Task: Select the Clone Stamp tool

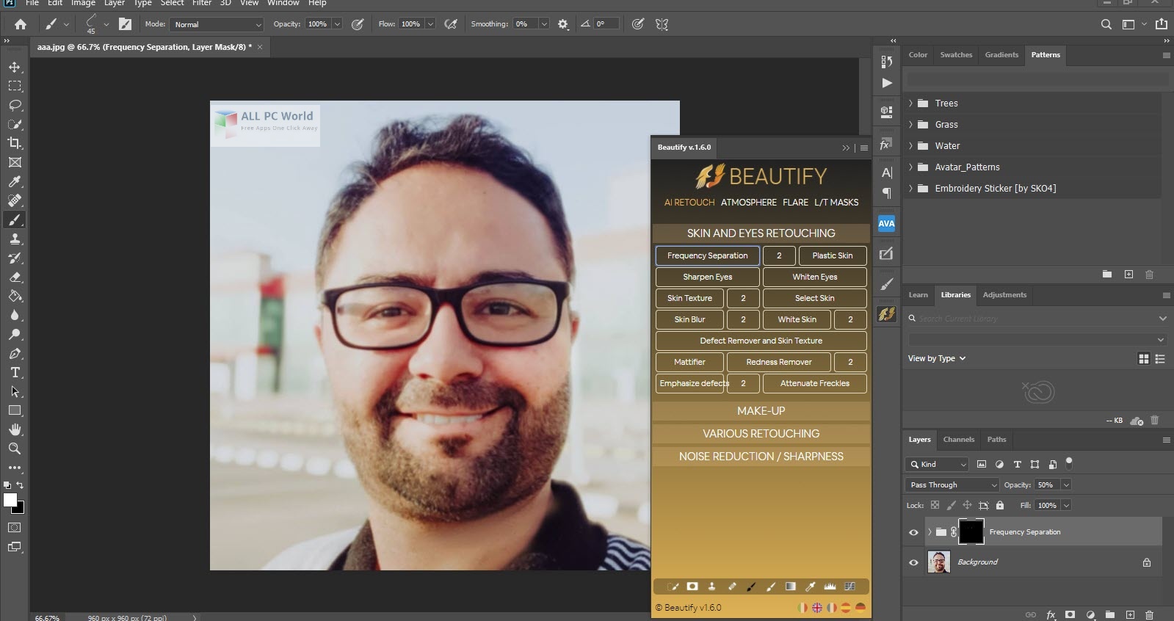Action: click(x=15, y=239)
